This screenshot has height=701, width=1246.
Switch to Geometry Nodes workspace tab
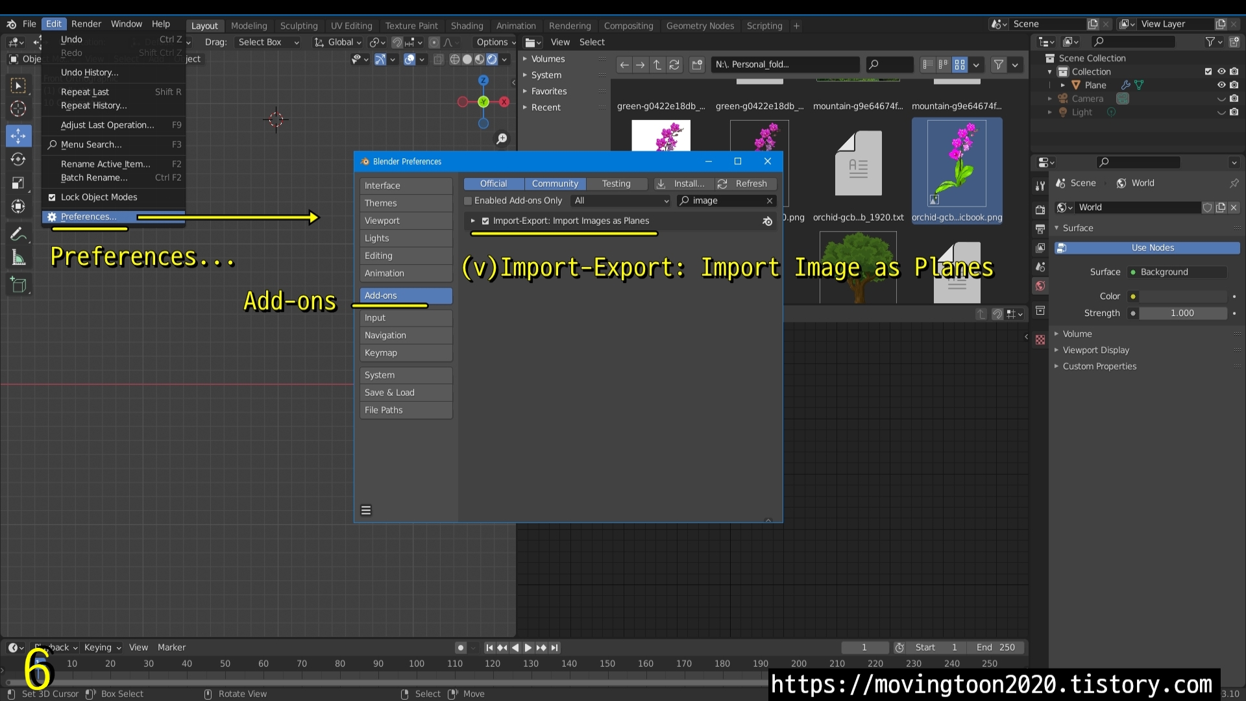pos(700,26)
